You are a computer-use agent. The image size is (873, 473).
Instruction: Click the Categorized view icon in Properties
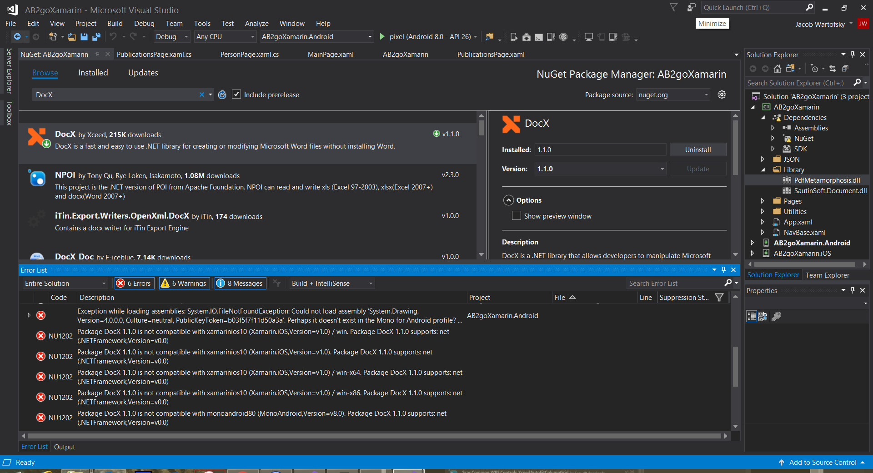tap(752, 316)
